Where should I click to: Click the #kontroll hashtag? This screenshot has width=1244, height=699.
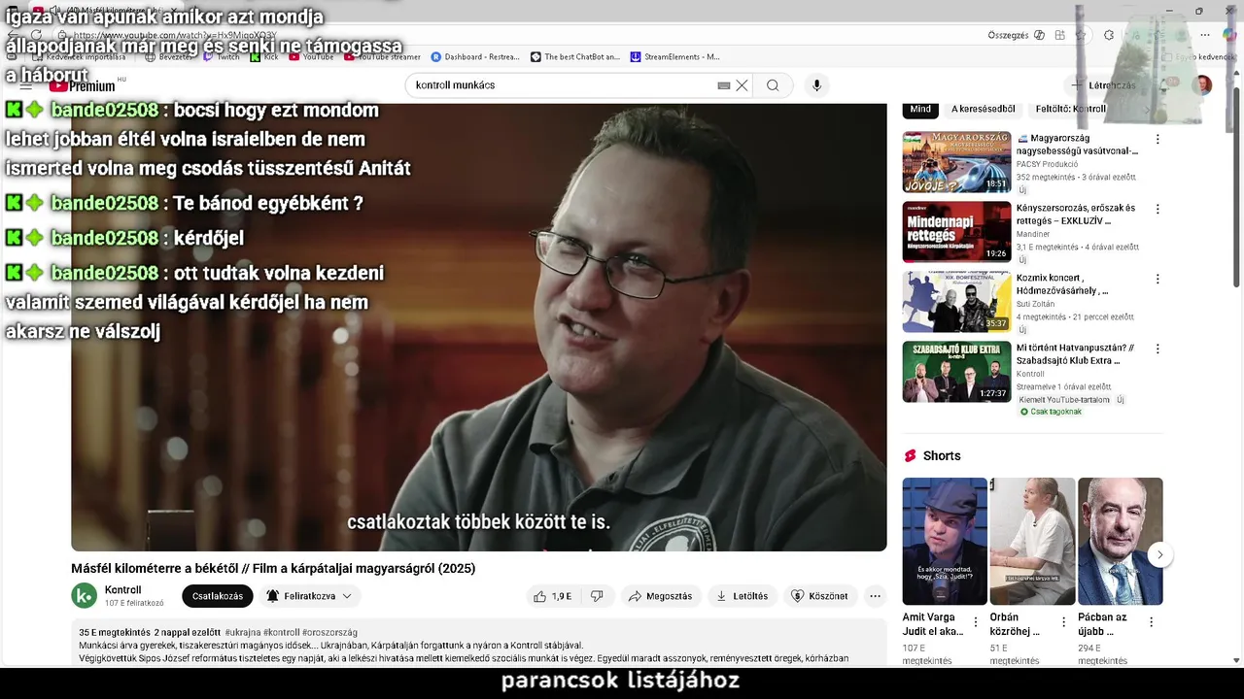coord(281,632)
